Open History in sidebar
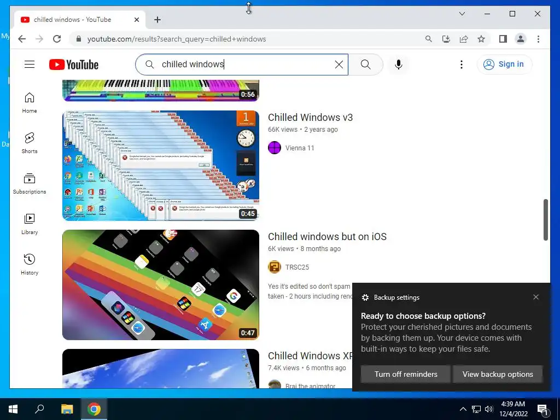Screen dimensions: 560x420 [x=30, y=264]
